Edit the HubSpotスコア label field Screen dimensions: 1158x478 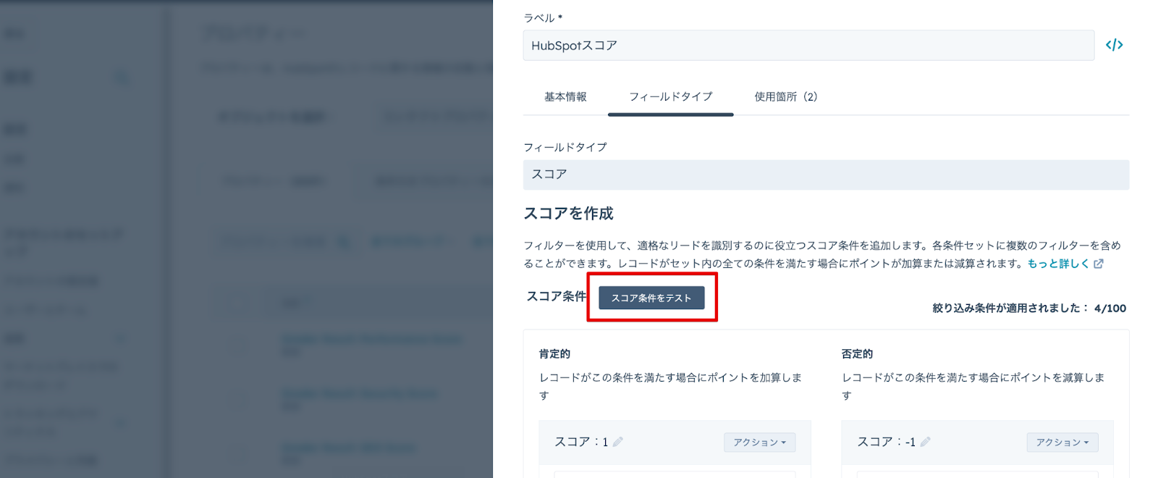(x=808, y=45)
